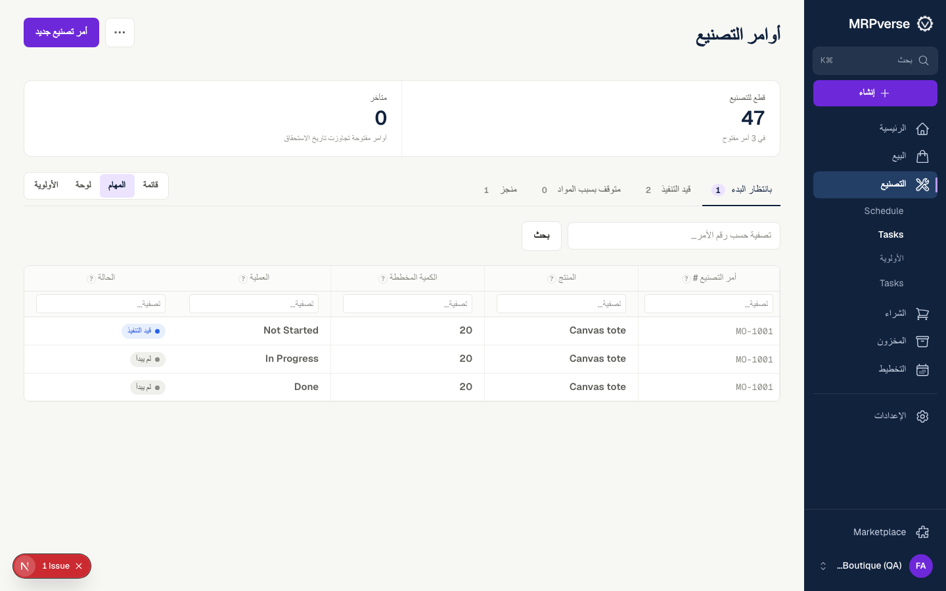Switch to المهام view
The width and height of the screenshot is (946, 591).
(x=117, y=185)
